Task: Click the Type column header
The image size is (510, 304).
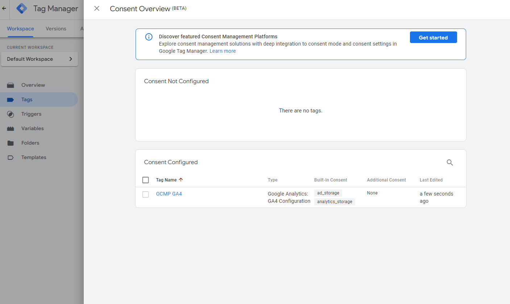Action: 273,180
